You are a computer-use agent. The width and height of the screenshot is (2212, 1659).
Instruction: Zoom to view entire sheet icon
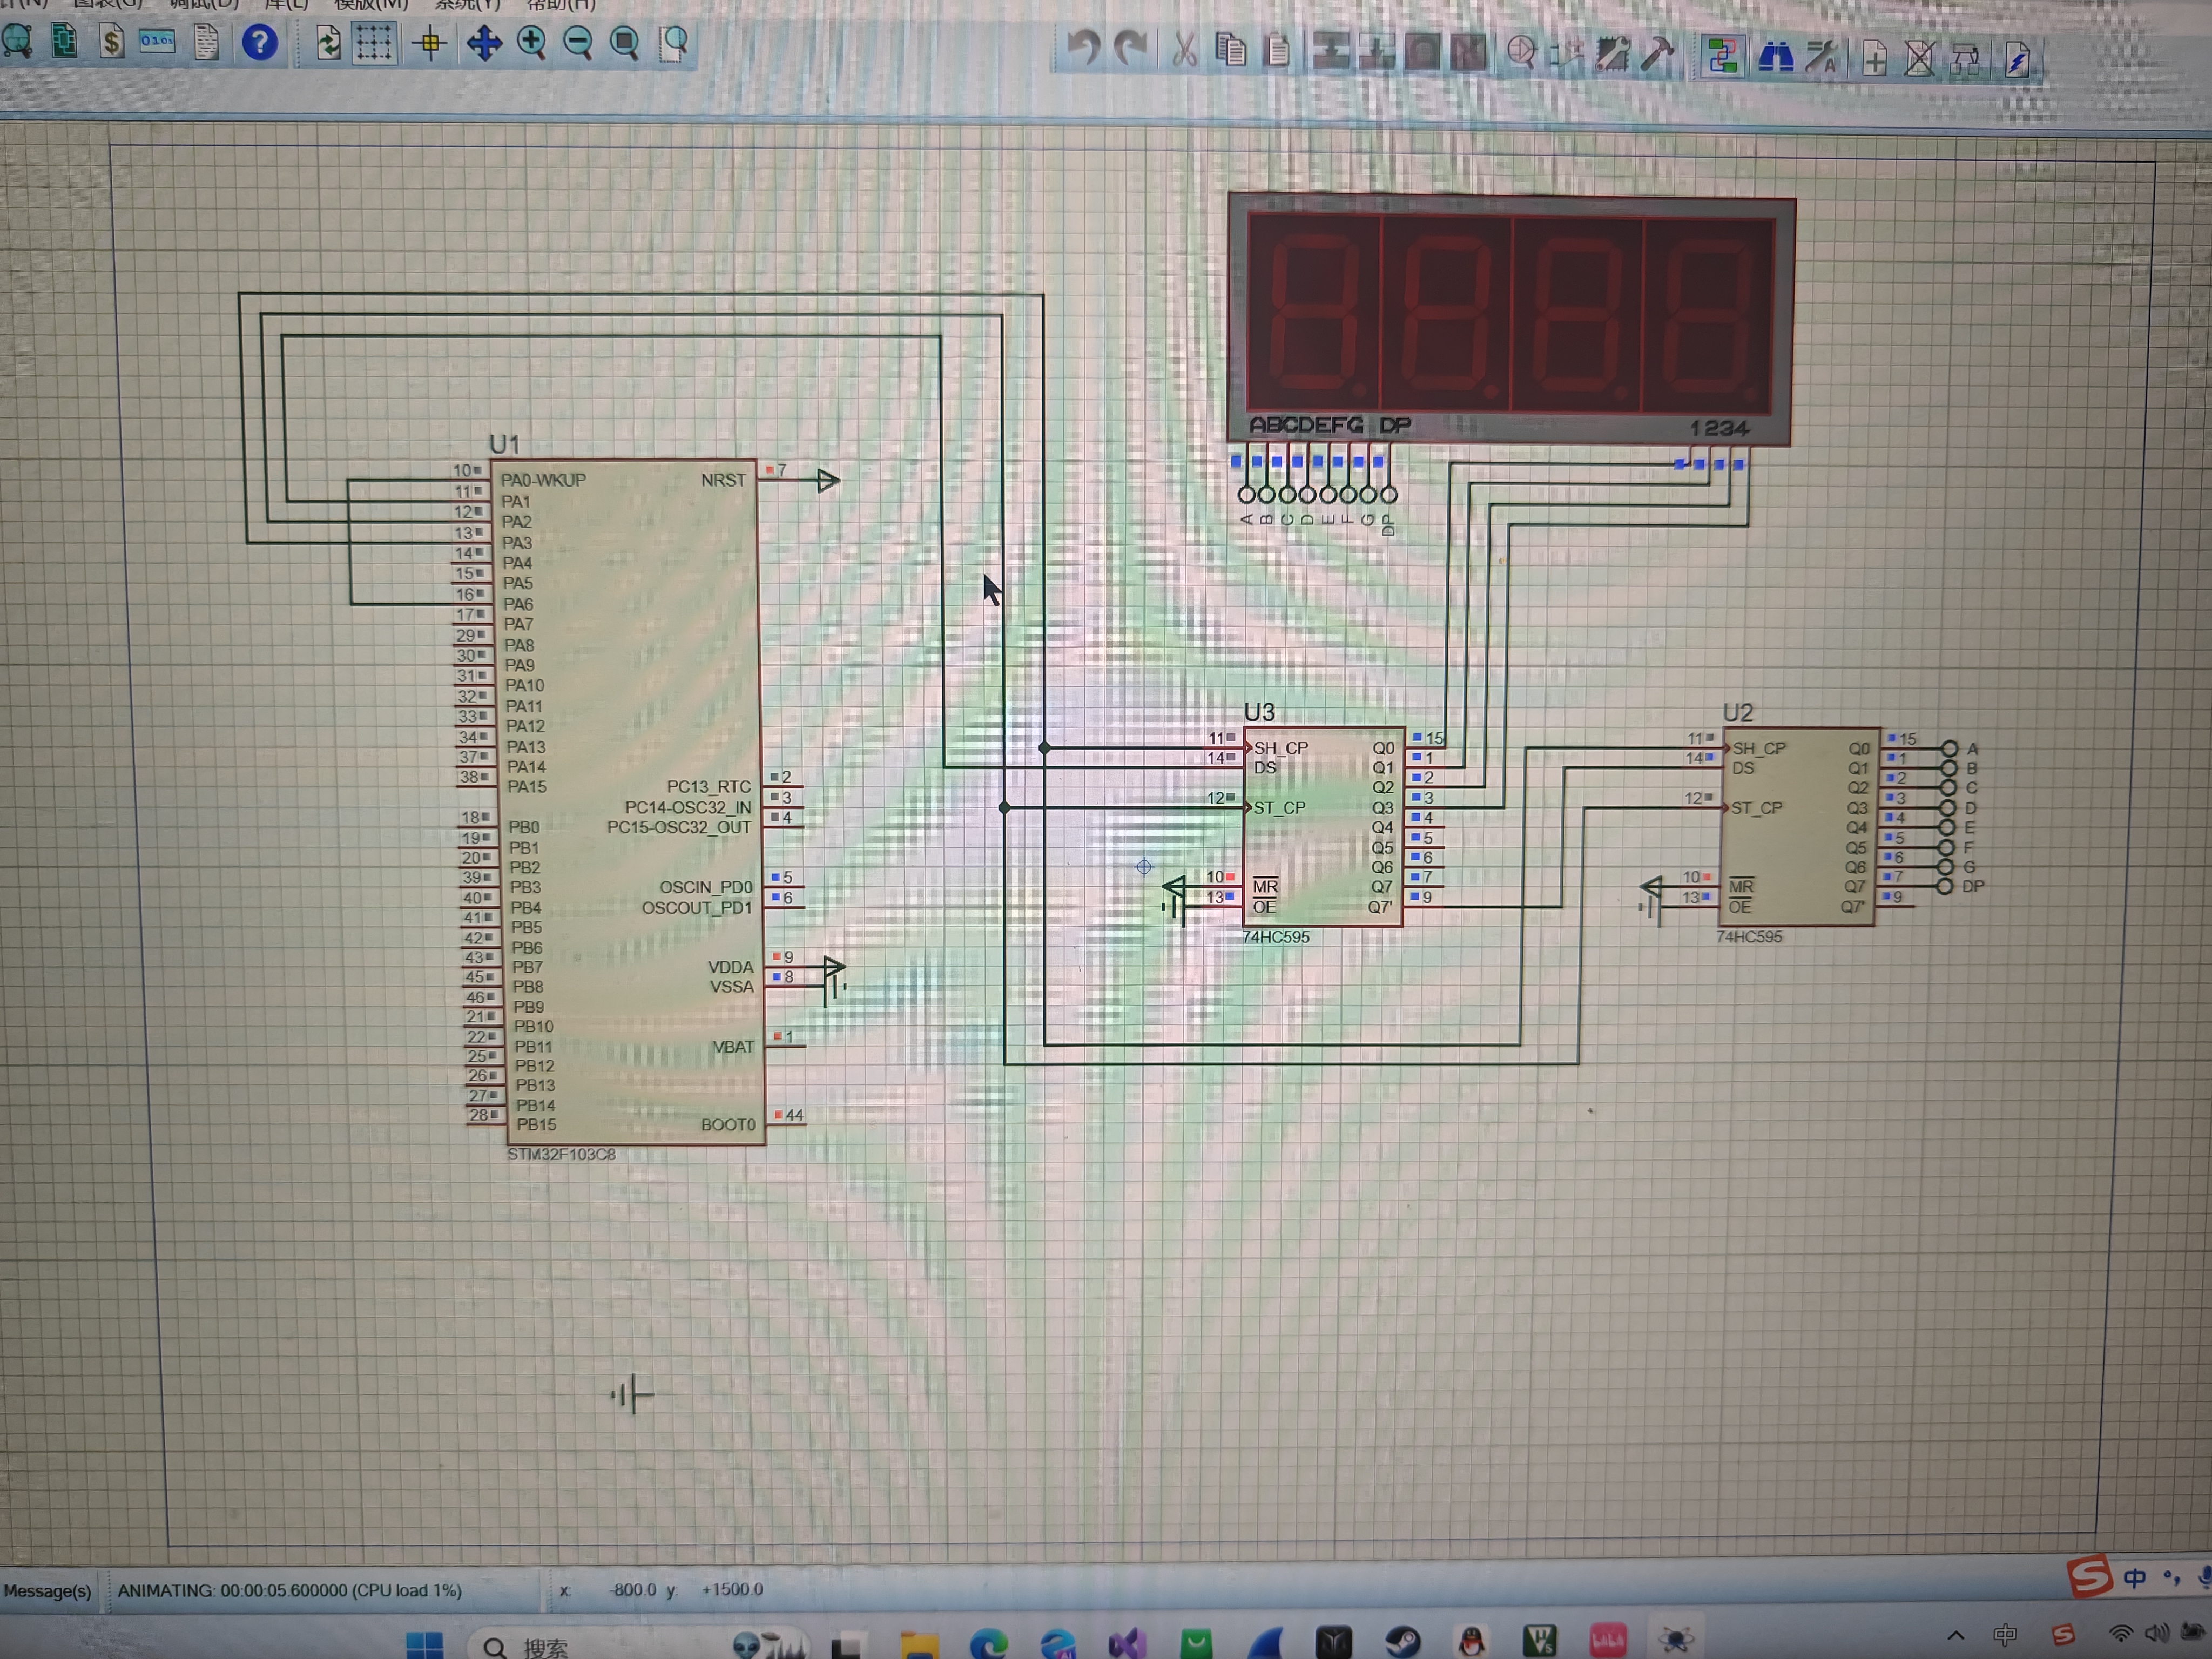(x=625, y=43)
